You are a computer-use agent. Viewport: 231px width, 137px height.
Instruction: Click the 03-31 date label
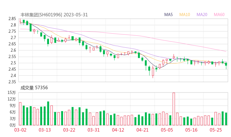(94, 130)
